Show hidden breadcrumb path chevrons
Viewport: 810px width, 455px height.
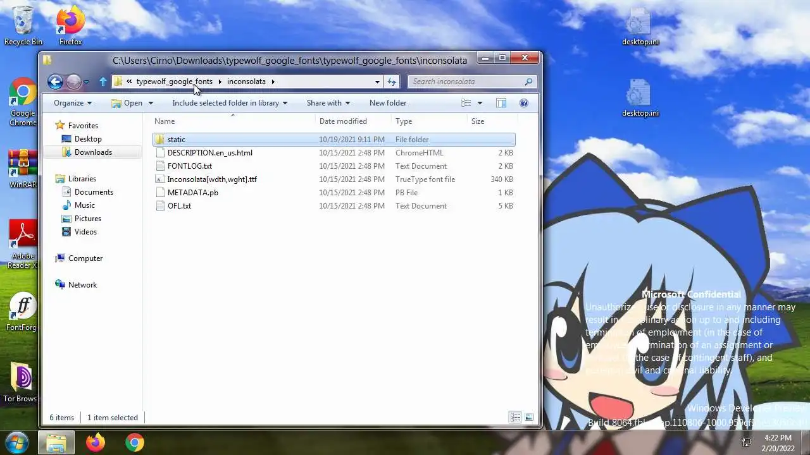[x=129, y=82]
